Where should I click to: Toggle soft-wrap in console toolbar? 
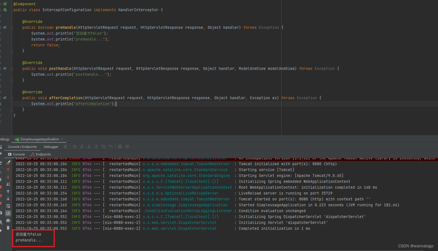[x=8, y=206]
